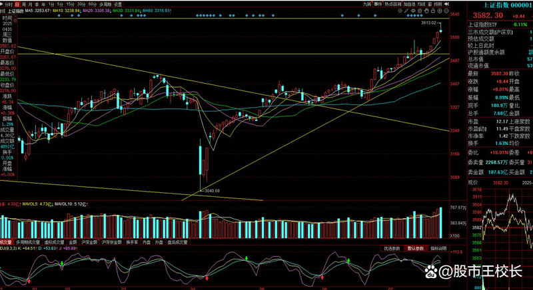Click the zoom-in plus circle icon
533x290 pixels.
point(439,11)
